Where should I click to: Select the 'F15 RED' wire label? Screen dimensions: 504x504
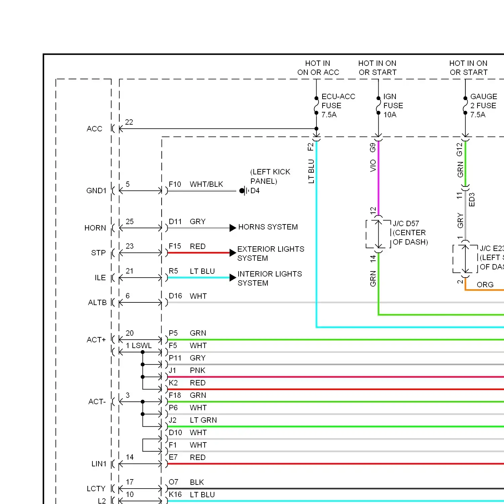pos(187,246)
